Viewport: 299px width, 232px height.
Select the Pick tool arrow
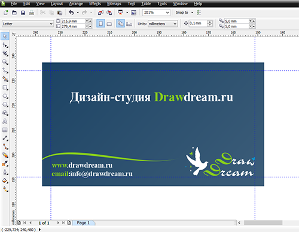coord(5,36)
